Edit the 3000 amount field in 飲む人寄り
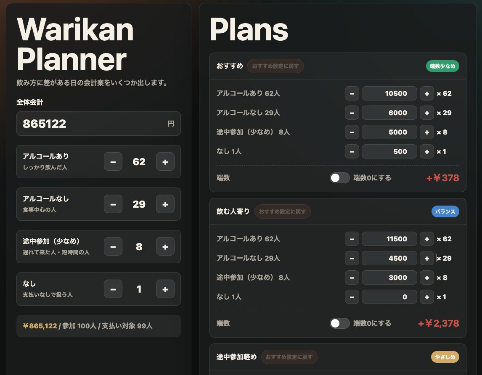The image size is (482, 375). tap(389, 277)
